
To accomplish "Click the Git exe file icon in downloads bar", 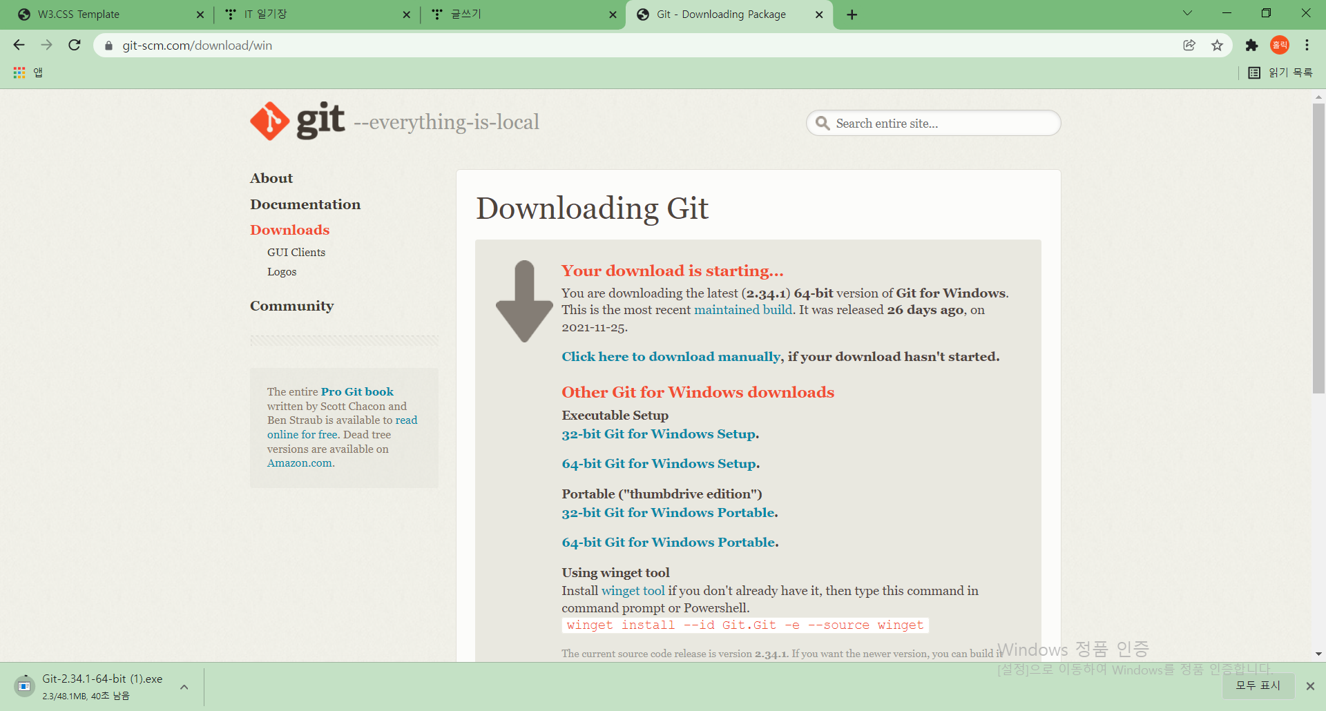I will (x=24, y=686).
